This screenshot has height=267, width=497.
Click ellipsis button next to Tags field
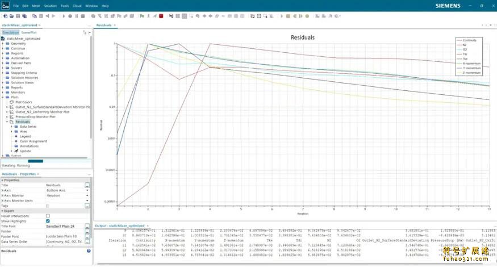pyautogui.click(x=87, y=206)
